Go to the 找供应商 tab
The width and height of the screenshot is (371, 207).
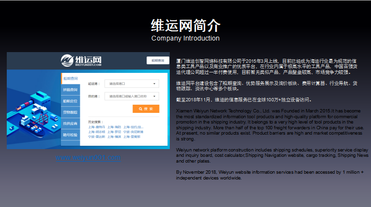[x=70, y=124]
